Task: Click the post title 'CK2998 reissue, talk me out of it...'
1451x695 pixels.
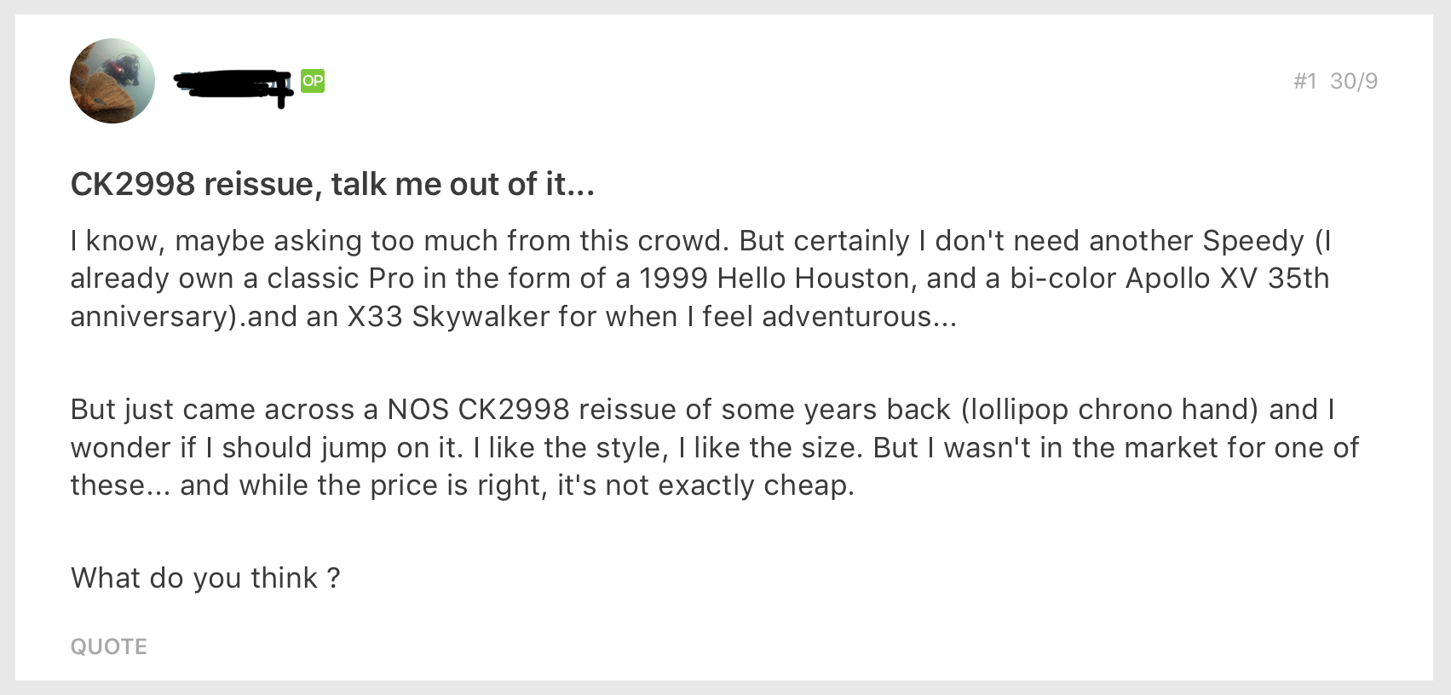Action: [x=332, y=184]
